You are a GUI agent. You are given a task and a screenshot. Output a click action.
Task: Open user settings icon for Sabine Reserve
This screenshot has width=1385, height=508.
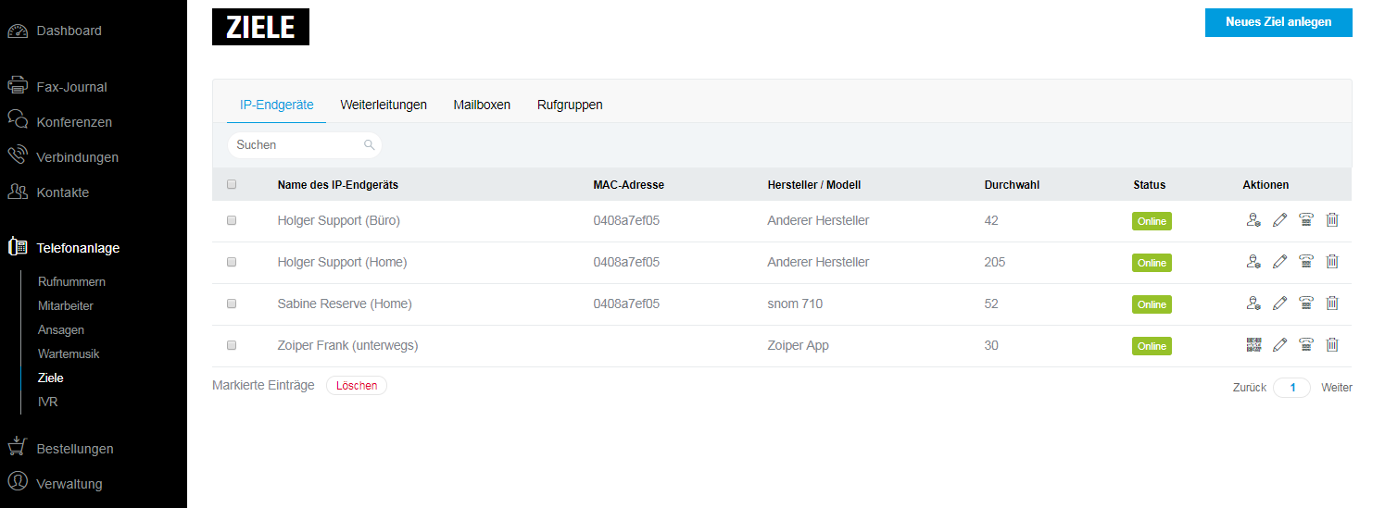(1253, 304)
